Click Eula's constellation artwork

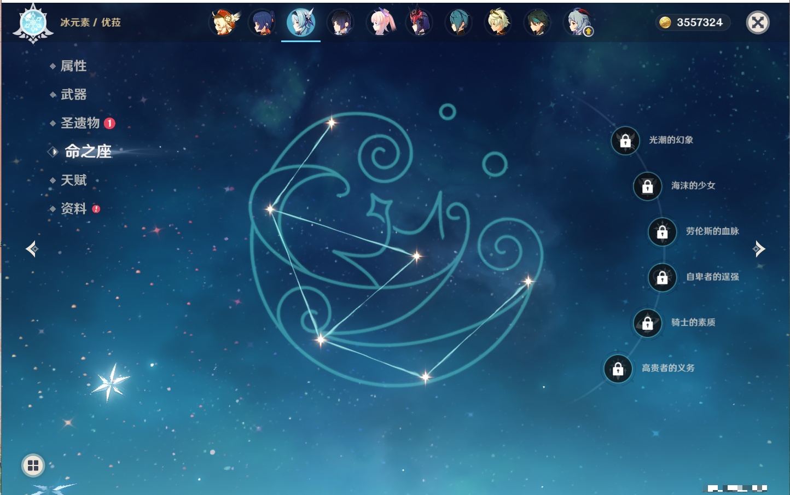tap(397, 246)
